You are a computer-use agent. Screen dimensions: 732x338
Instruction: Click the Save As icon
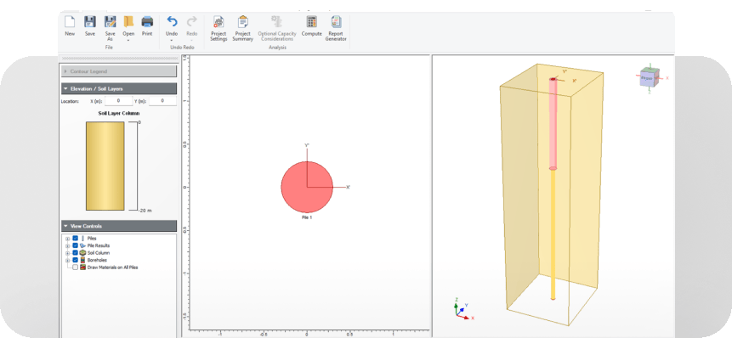pos(110,22)
